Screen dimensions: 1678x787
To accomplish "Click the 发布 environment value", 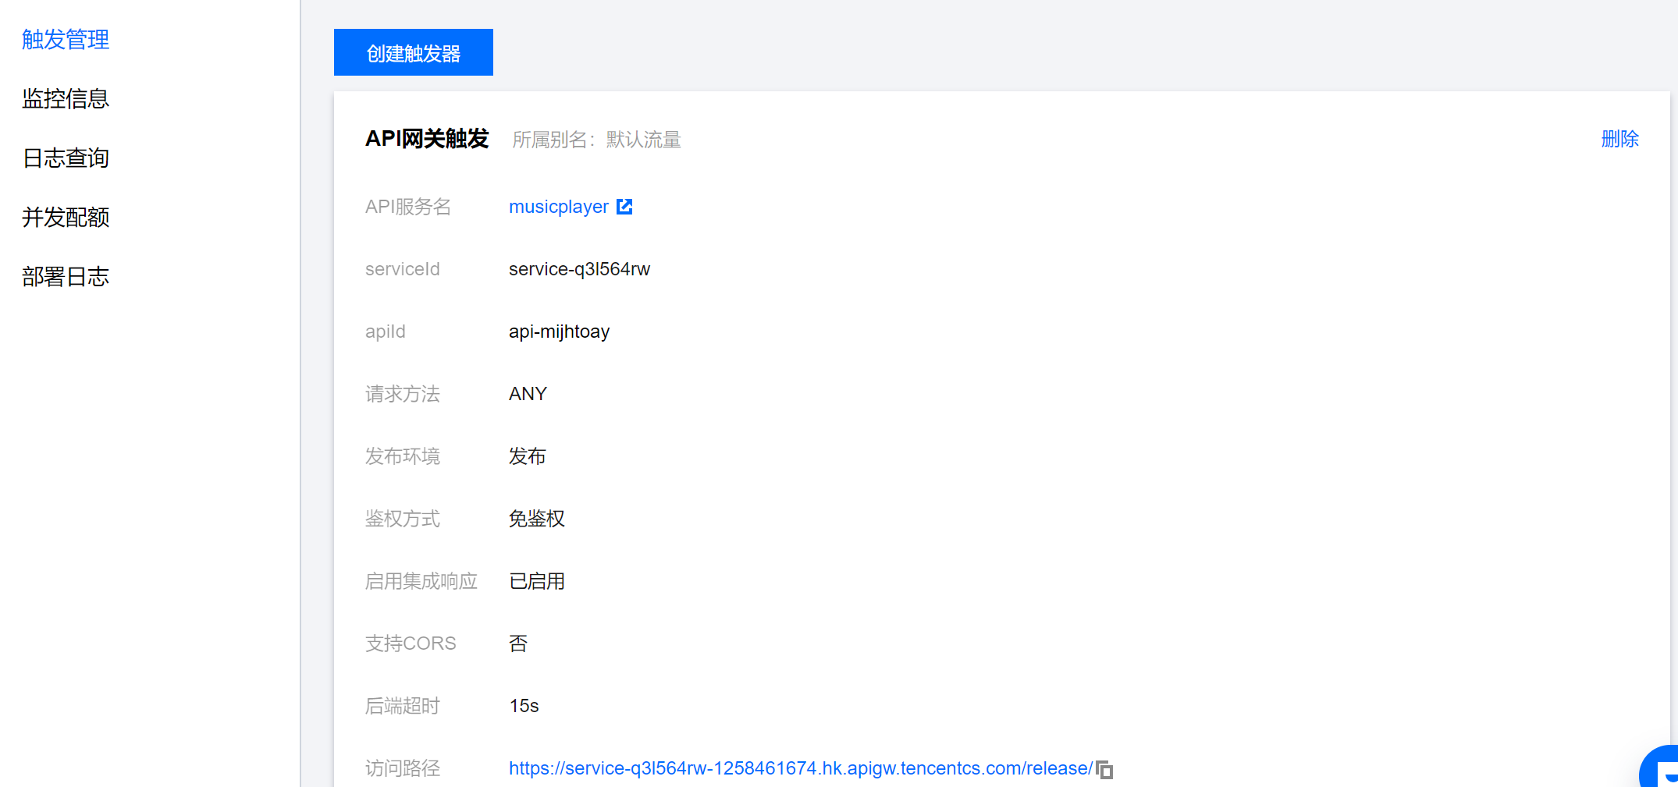I will click(x=528, y=456).
